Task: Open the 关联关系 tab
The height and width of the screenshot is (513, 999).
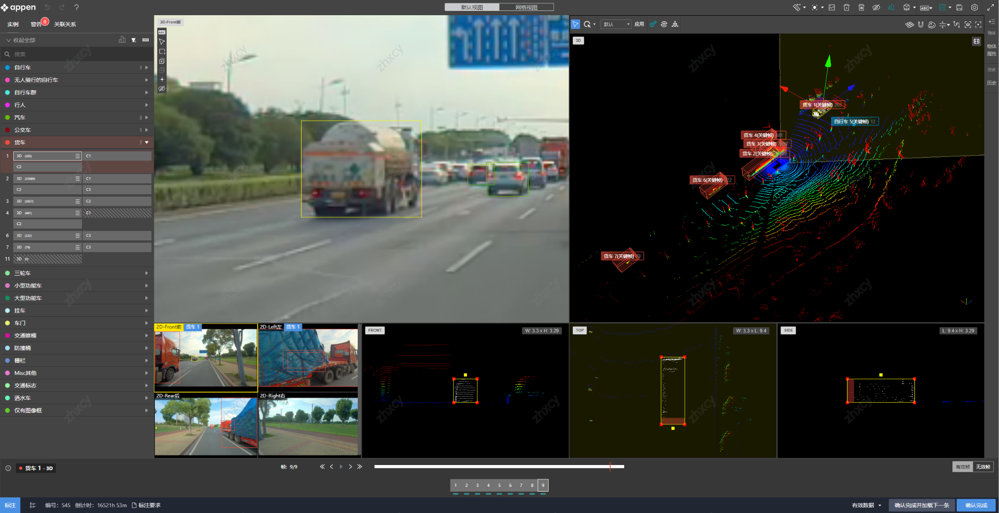Action: pyautogui.click(x=65, y=24)
